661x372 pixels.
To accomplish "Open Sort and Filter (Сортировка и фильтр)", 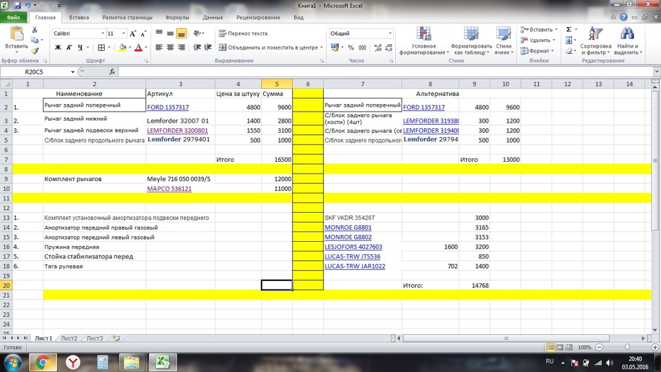I will pos(595,41).
